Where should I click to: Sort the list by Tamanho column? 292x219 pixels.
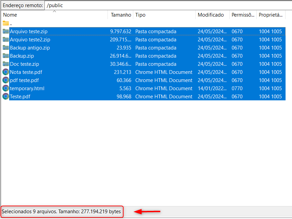click(x=121, y=15)
